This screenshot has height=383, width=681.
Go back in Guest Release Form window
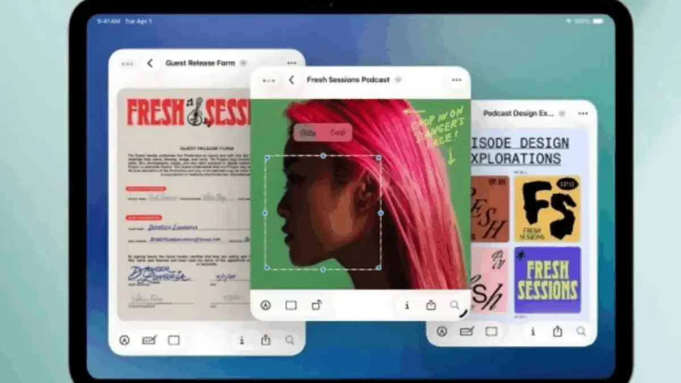pos(150,63)
